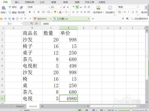Image resolution: width=149 pixels, height=111 pixels.
Task: Click the Cut scissors icon
Action: (x=10, y=7)
